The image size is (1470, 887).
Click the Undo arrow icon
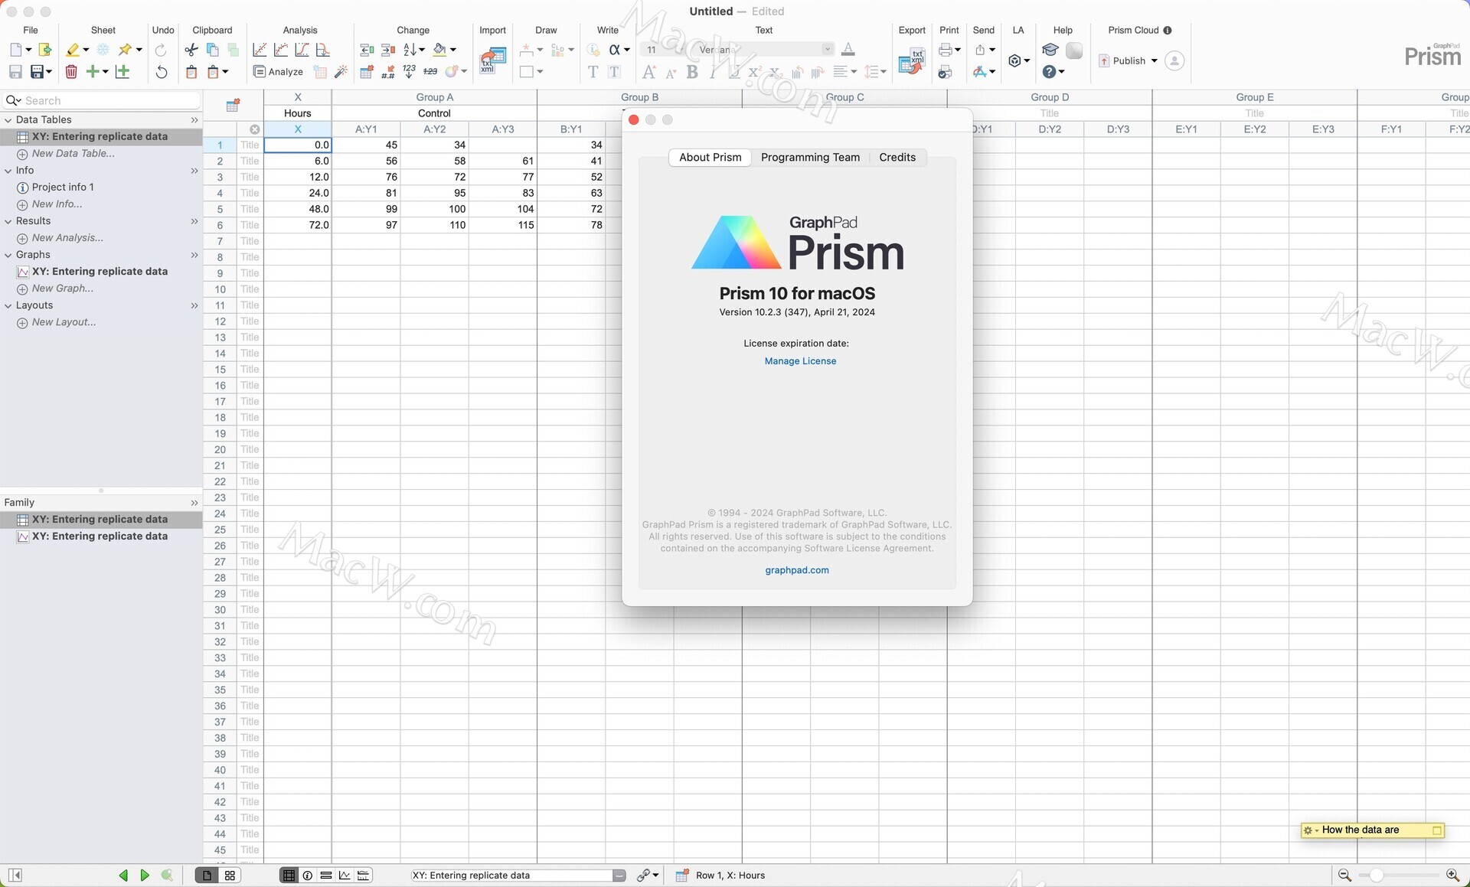(x=161, y=72)
